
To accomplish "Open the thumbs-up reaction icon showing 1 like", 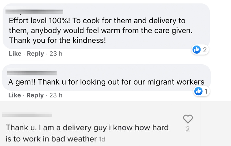I will (198, 91).
